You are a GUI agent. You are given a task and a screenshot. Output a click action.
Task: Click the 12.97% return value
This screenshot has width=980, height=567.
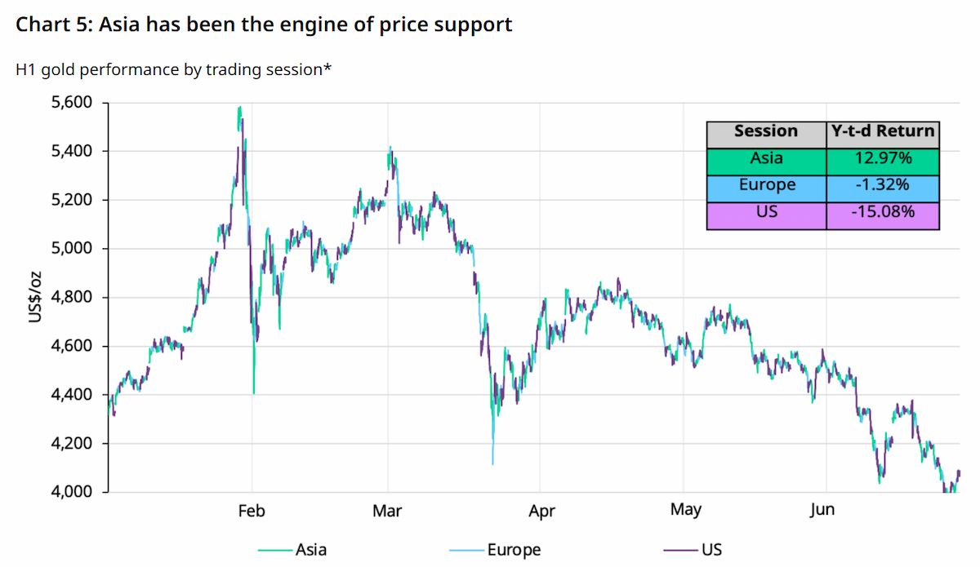(x=883, y=158)
